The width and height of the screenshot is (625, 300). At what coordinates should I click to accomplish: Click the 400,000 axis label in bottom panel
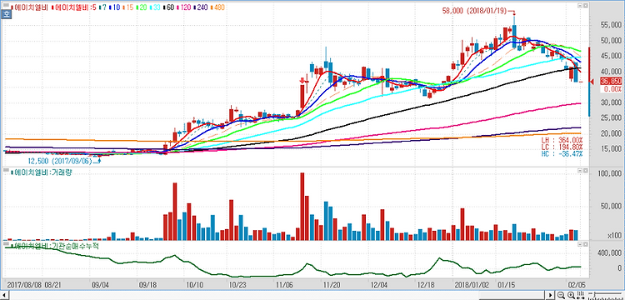coord(609,253)
